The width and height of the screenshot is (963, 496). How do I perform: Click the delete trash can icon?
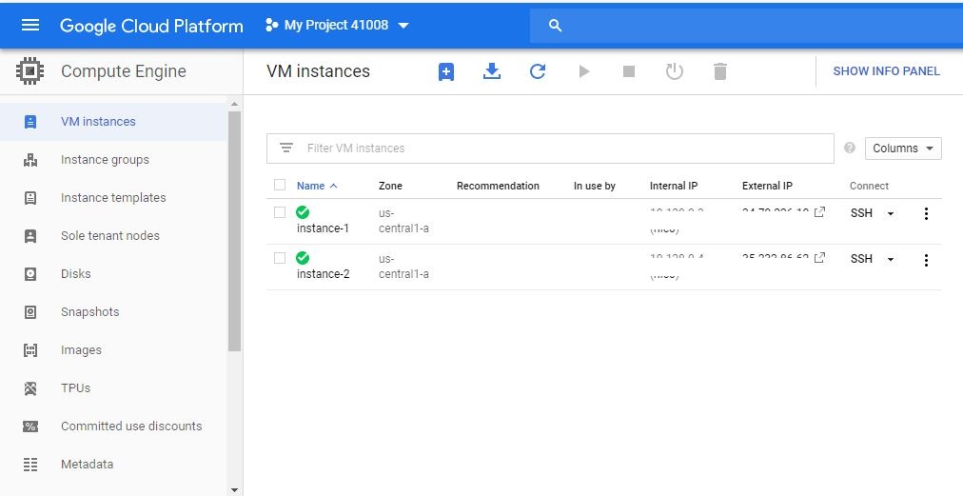click(720, 71)
